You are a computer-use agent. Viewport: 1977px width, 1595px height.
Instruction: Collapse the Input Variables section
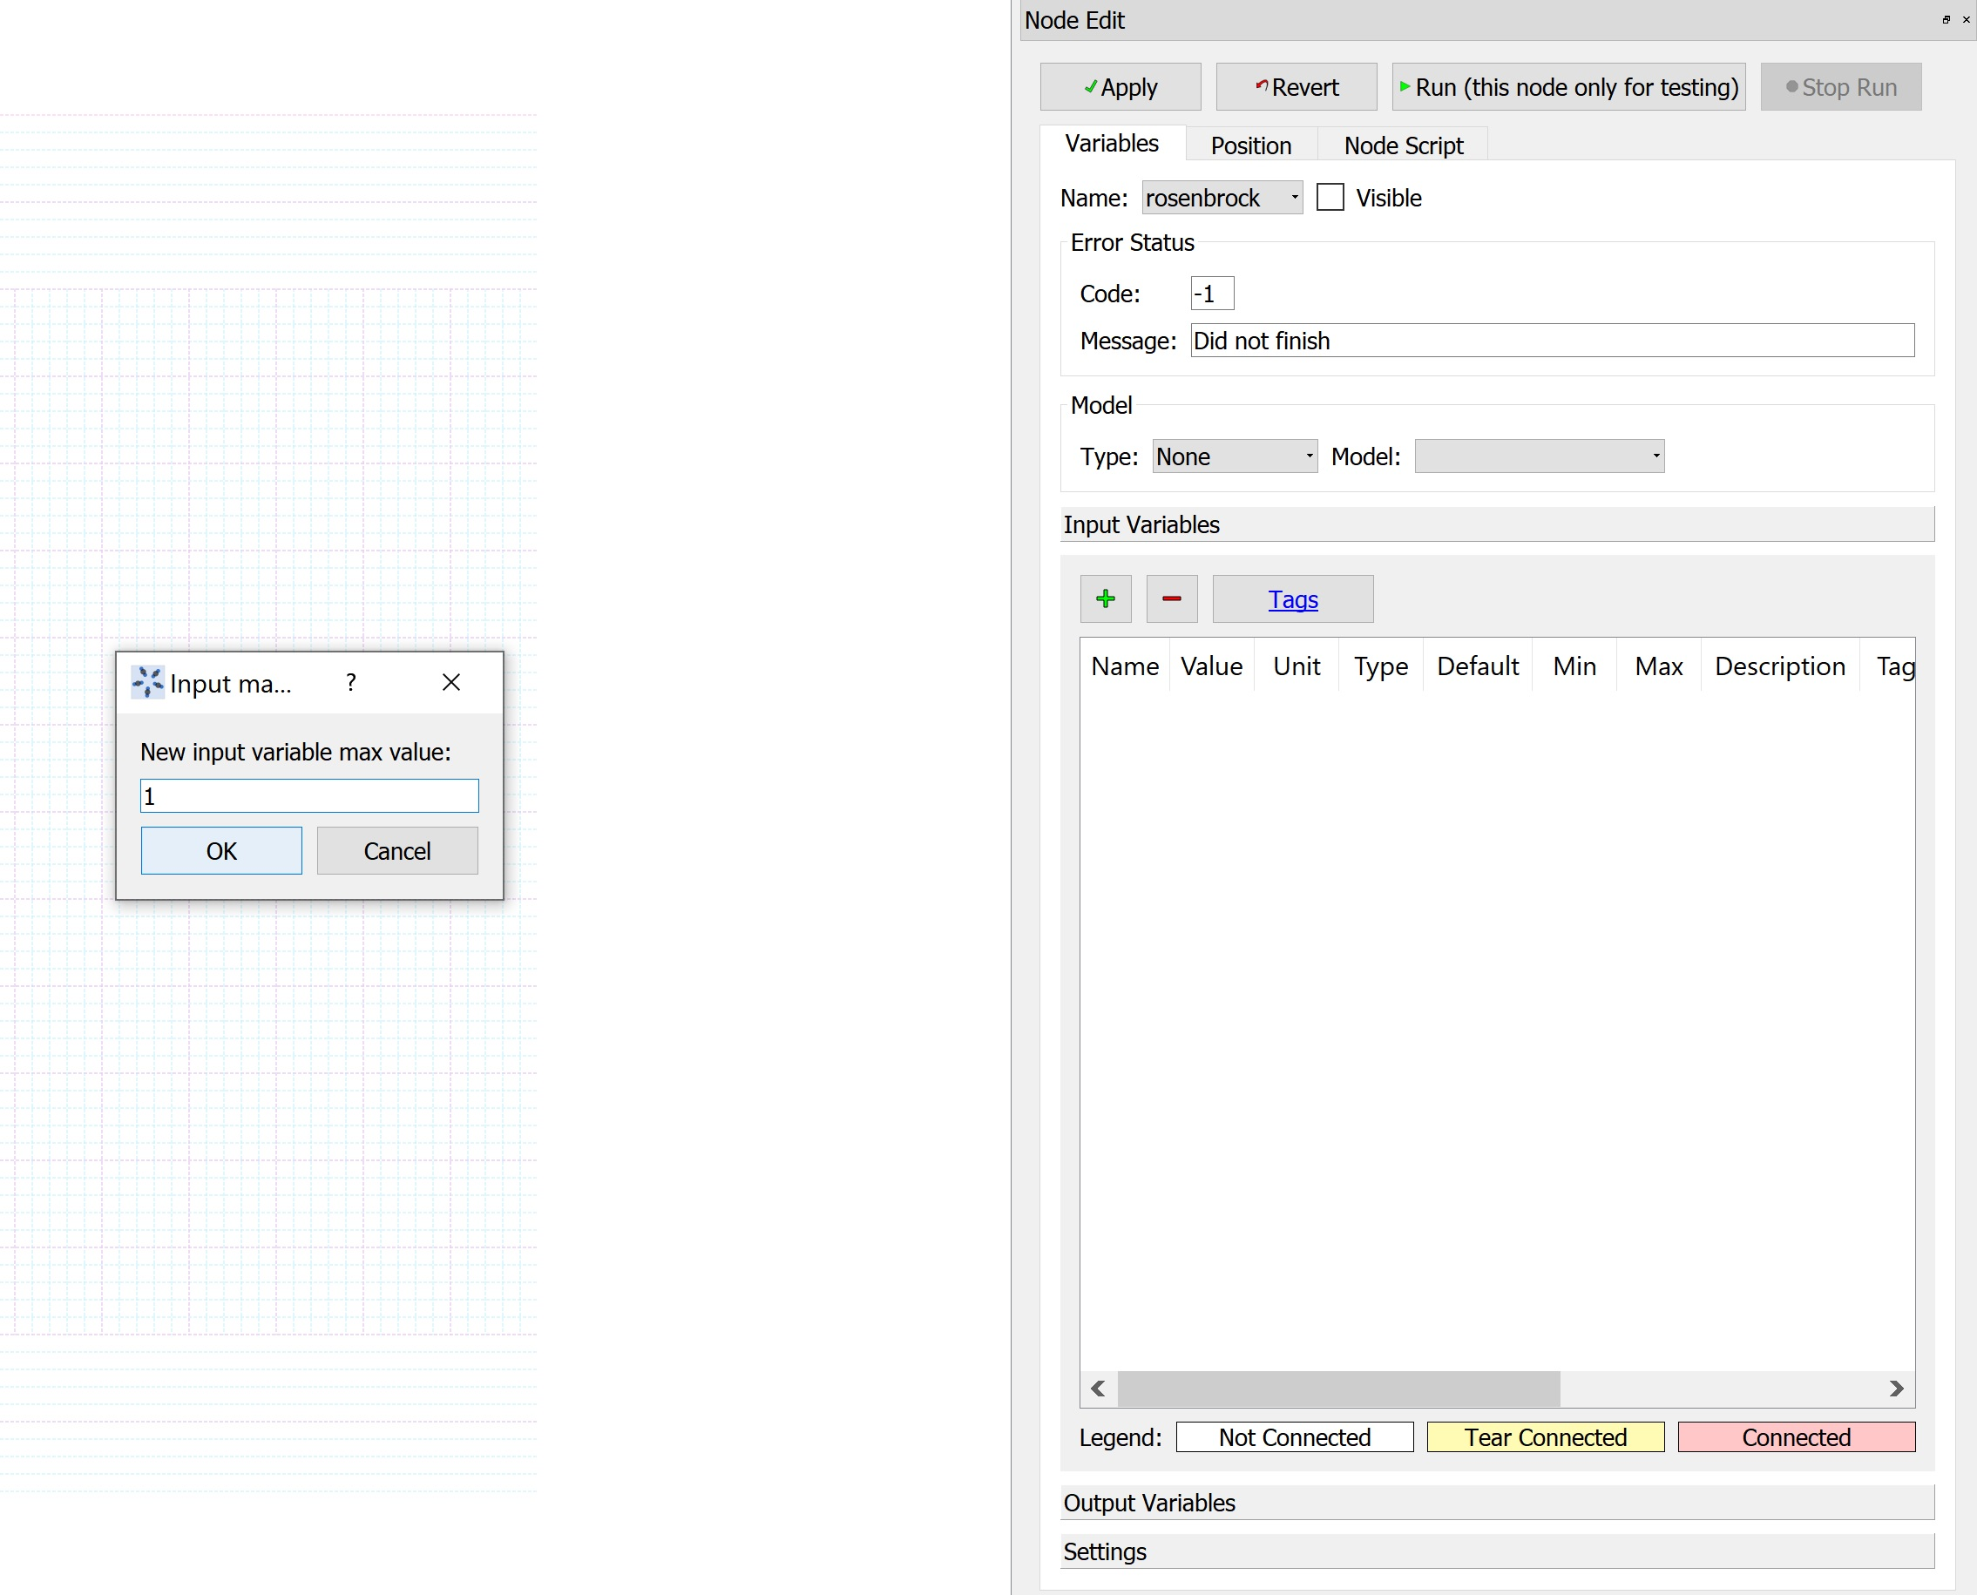pyautogui.click(x=1497, y=524)
